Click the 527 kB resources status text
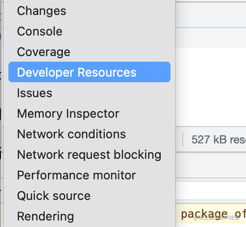Image resolution: width=246 pixels, height=227 pixels. [219, 140]
